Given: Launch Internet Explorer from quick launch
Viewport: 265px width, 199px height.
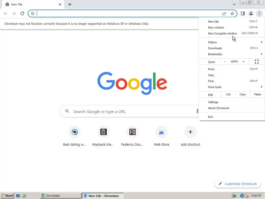Looking at the screenshot, I should pyautogui.click(x=24, y=196).
